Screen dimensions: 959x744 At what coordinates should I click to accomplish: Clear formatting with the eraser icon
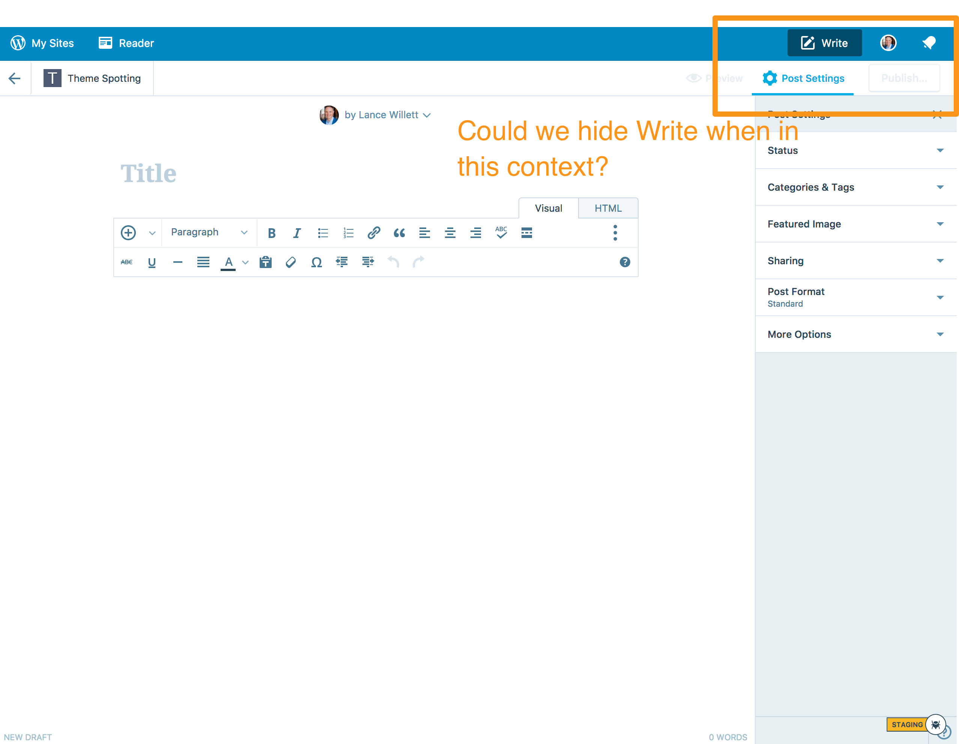click(291, 263)
